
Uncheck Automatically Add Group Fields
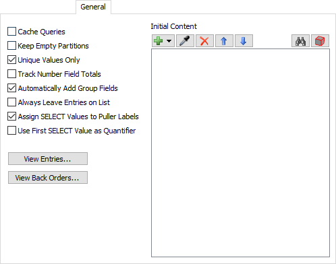click(11, 88)
